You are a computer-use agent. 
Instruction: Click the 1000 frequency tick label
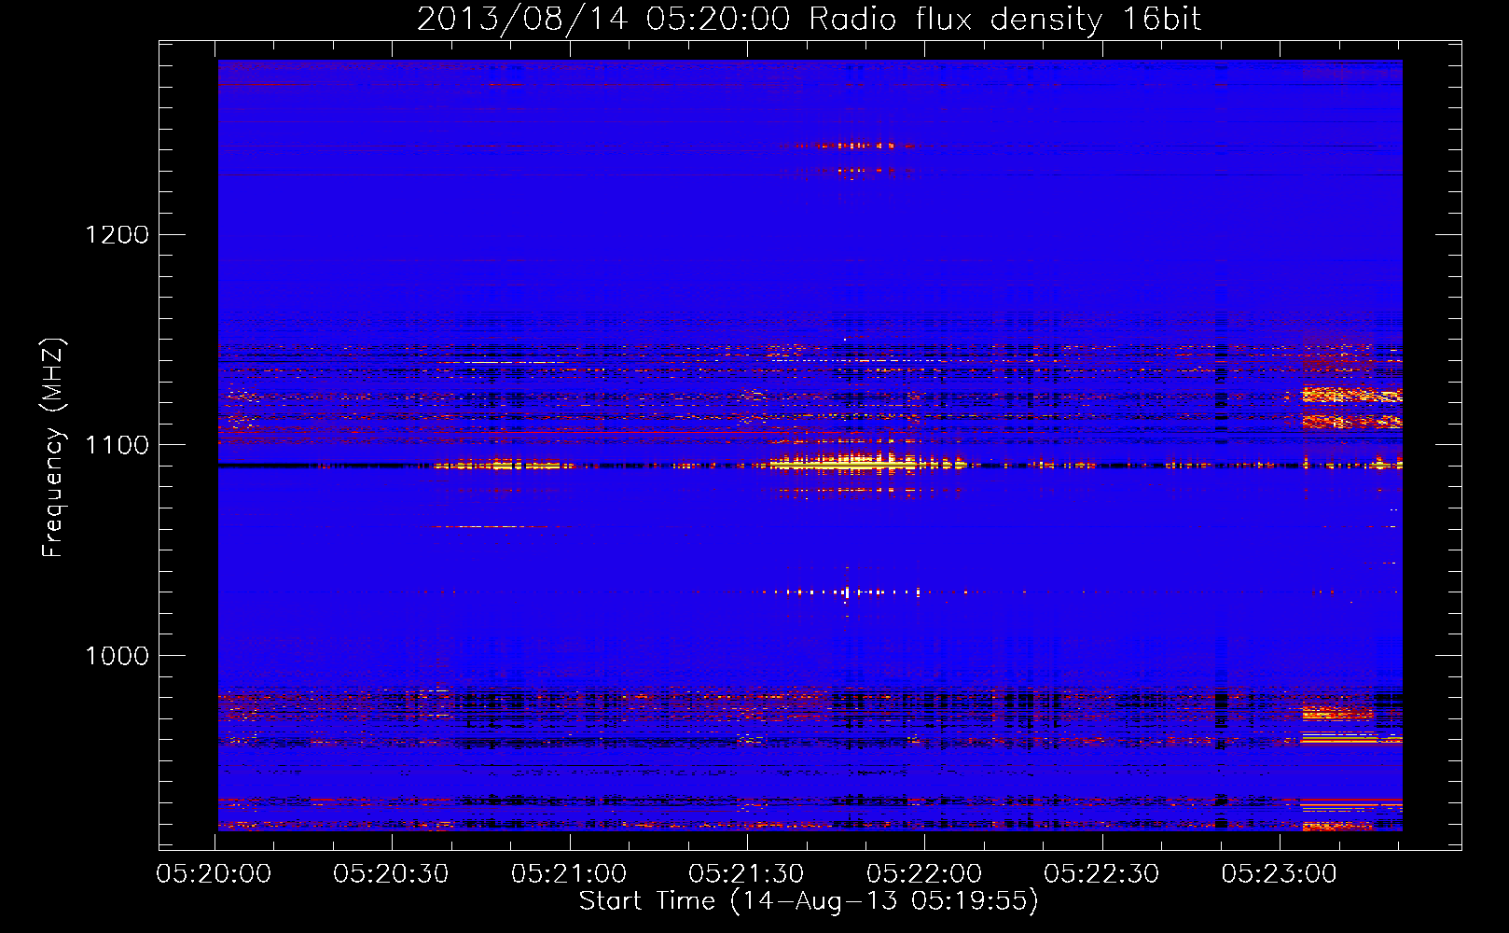pyautogui.click(x=117, y=656)
